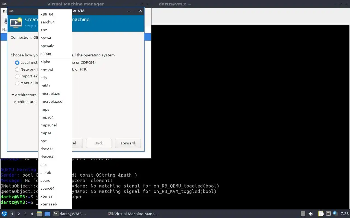Pick the arm architecture entry

(55, 30)
